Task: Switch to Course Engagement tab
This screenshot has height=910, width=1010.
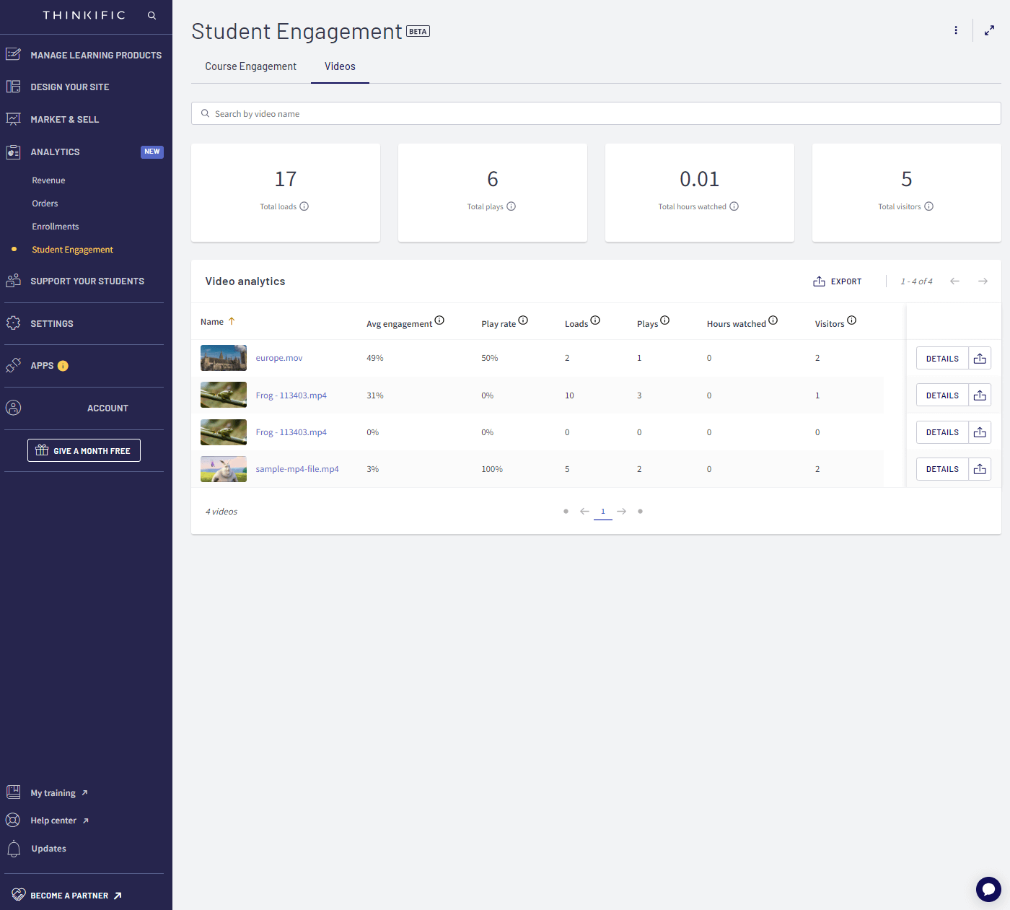Action: coord(250,66)
